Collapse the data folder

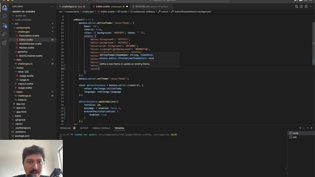19,60
